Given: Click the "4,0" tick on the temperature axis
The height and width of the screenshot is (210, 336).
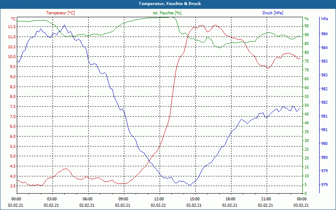Looking at the screenshot, I should click(x=13, y=176).
